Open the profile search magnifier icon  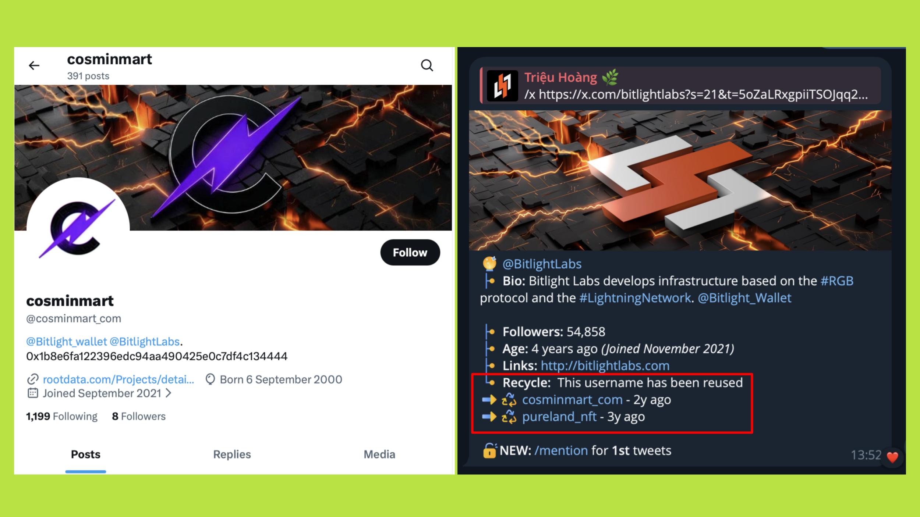pos(427,65)
